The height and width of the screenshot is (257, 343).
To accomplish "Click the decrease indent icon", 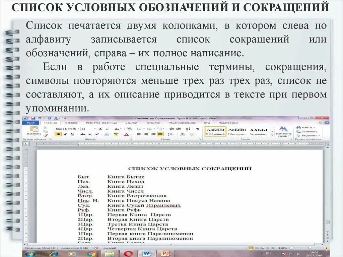I will (x=172, y=129).
